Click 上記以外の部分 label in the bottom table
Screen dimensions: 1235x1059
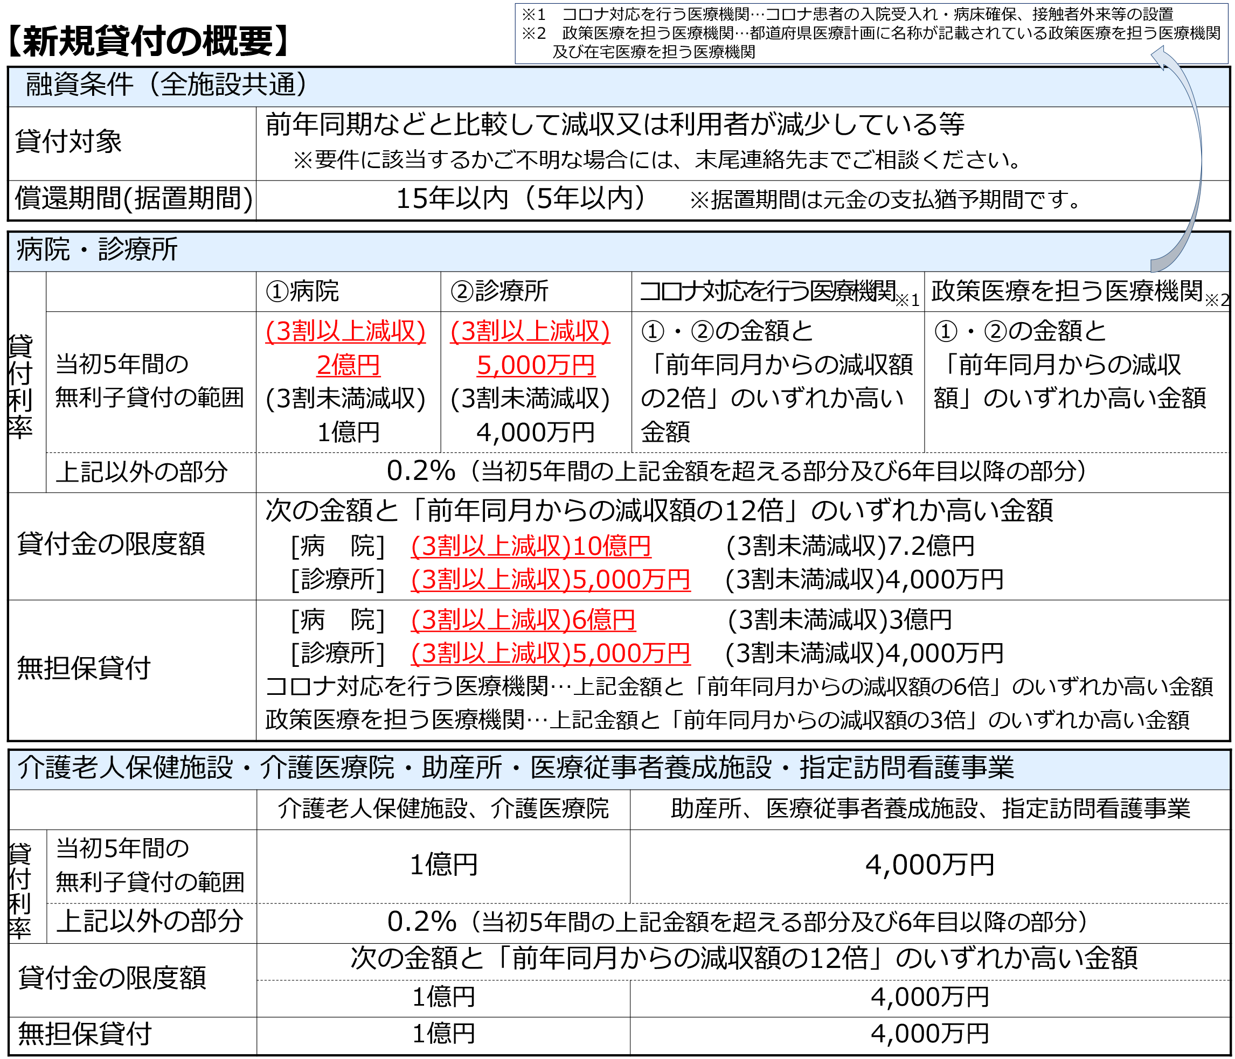coord(150,921)
